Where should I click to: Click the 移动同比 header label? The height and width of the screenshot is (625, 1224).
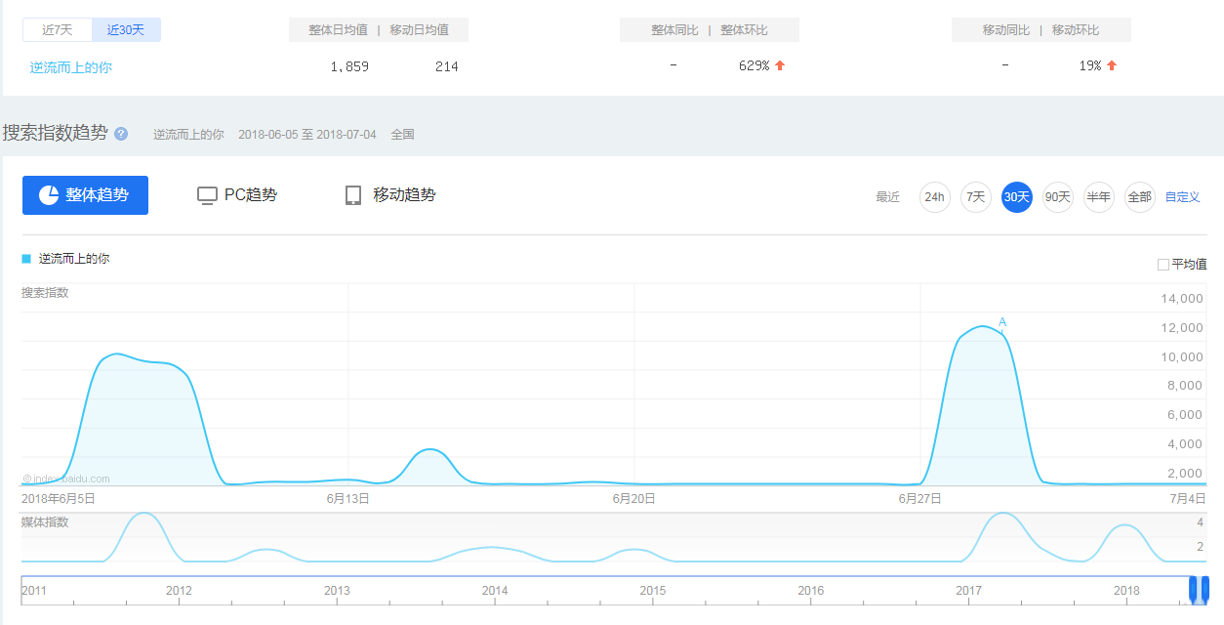[x=1006, y=30]
